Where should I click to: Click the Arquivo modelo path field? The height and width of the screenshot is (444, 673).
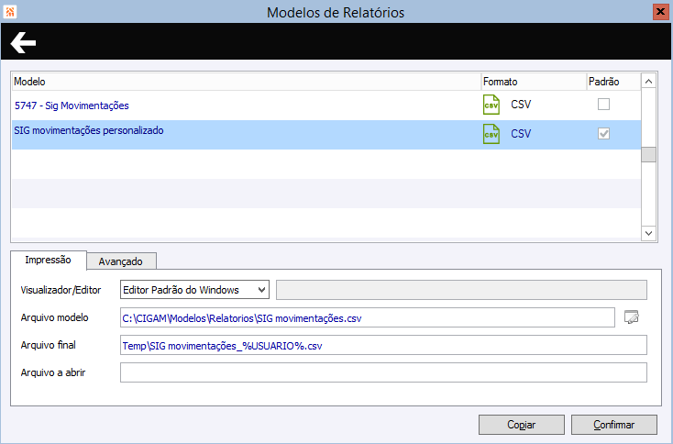click(x=368, y=317)
